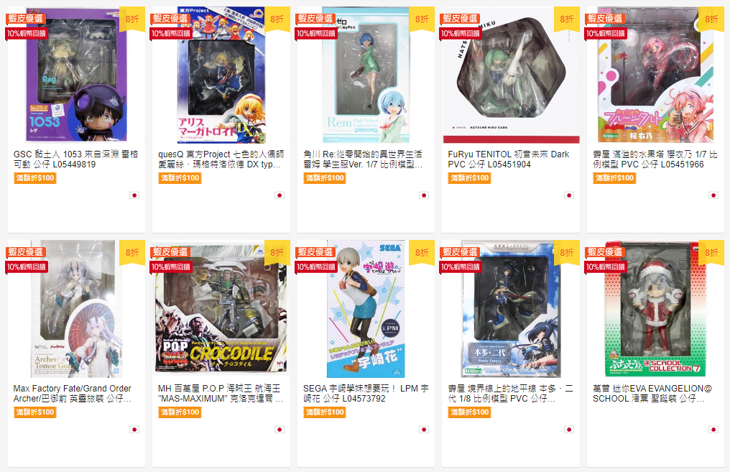Click Japan flag icon on 本多·二代 card
This screenshot has width=730, height=472.
tap(569, 430)
